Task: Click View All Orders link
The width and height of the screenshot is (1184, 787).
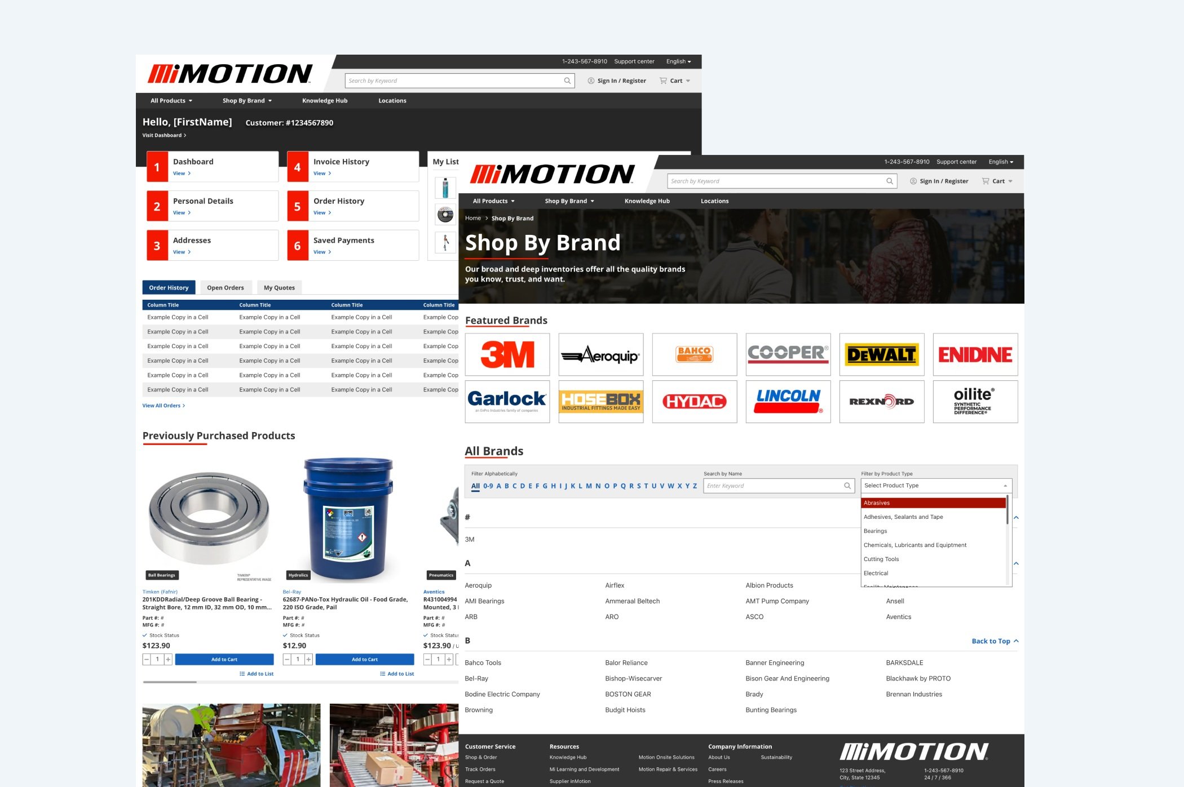Action: 164,406
